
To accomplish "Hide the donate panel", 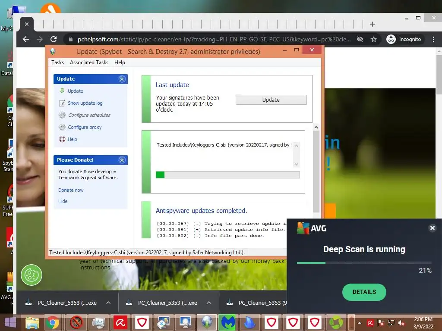I will click(63, 202).
